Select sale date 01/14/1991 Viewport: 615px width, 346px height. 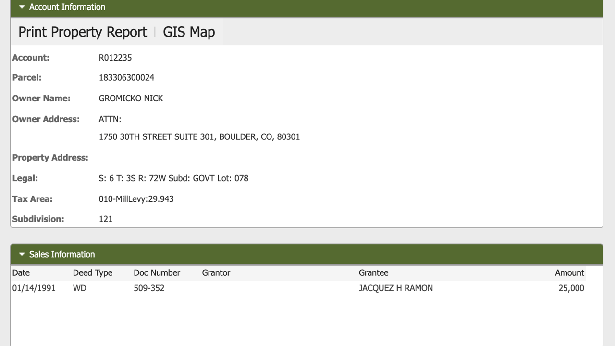coord(34,288)
